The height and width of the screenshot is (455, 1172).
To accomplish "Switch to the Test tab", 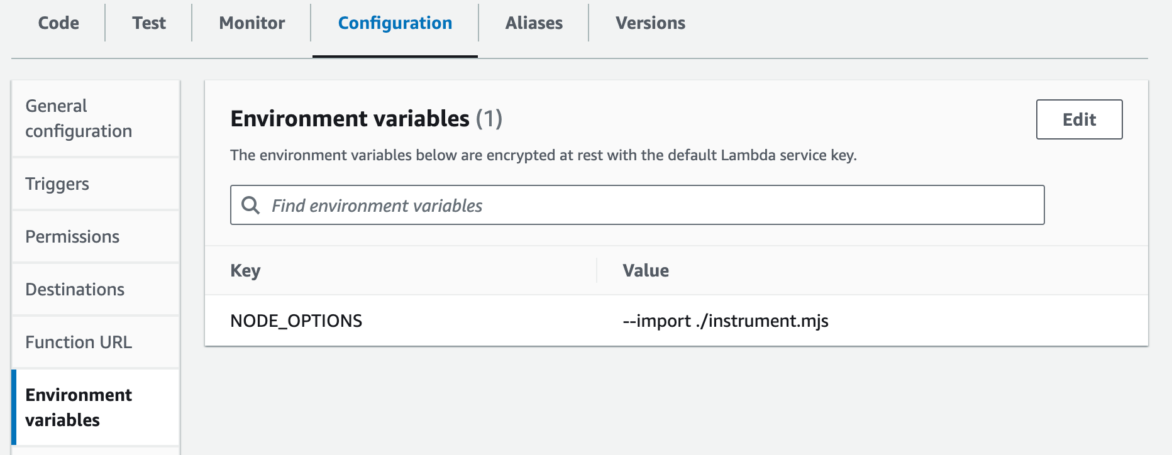I will [x=149, y=23].
